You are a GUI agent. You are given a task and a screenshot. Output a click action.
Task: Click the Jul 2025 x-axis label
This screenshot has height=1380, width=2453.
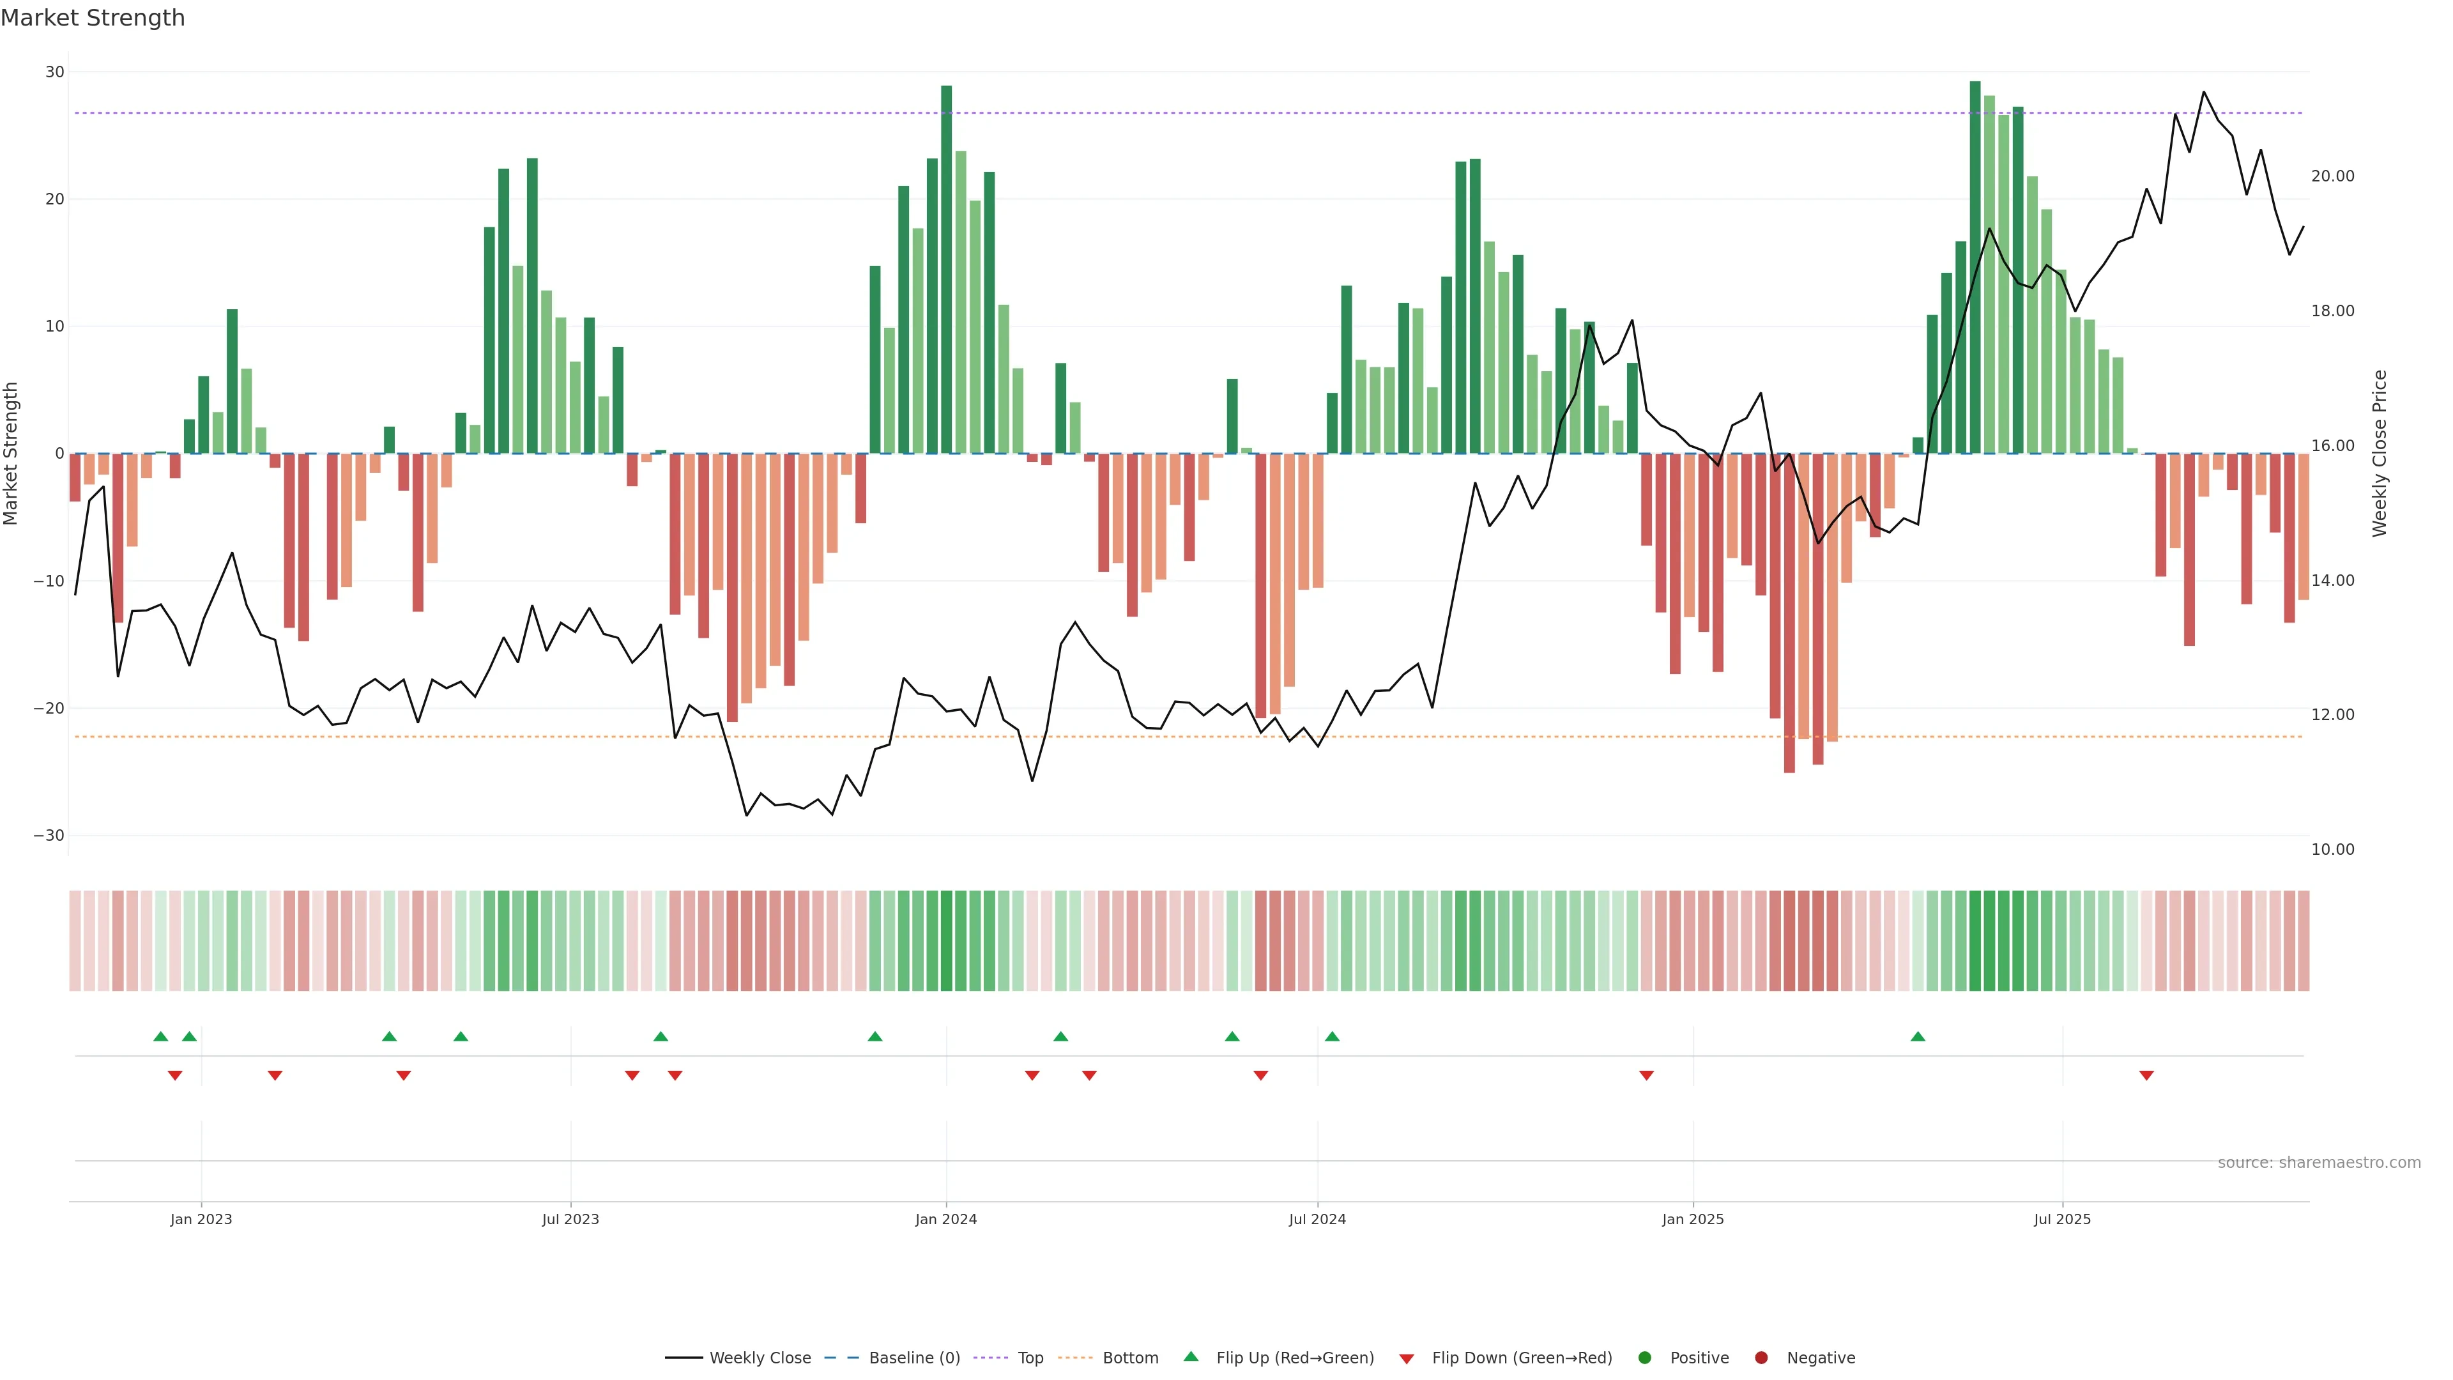click(2061, 1219)
